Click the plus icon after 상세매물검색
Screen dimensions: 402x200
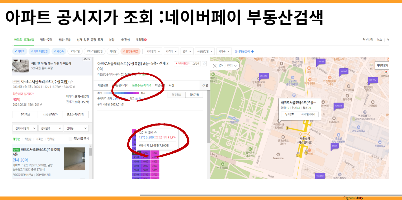tap(252, 51)
